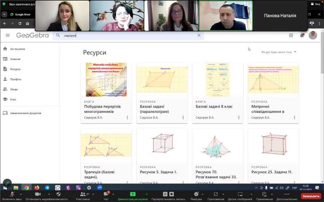
Task: Open the 'Вид' view button in Zoom
Action: click(x=315, y=4)
